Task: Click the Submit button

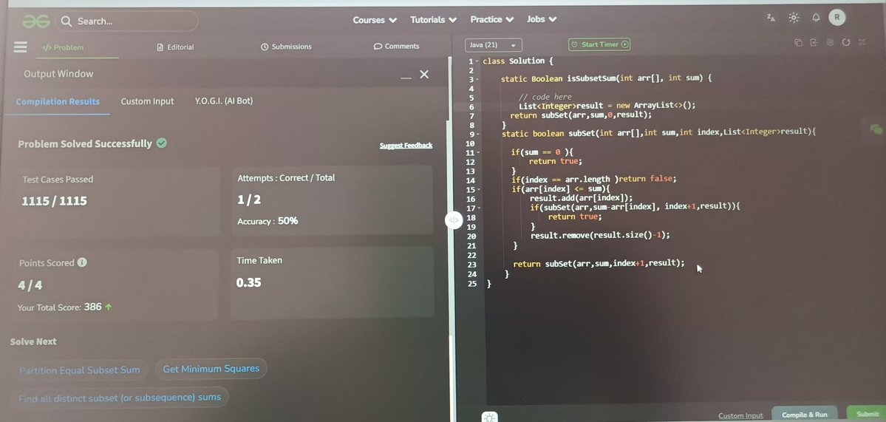Action: click(867, 414)
